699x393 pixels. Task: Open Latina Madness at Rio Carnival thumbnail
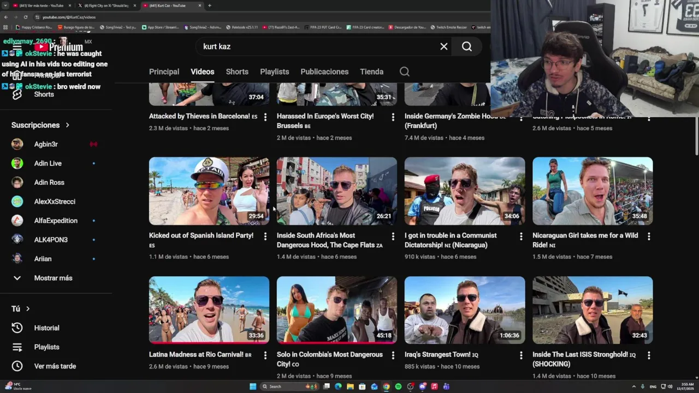(x=209, y=310)
